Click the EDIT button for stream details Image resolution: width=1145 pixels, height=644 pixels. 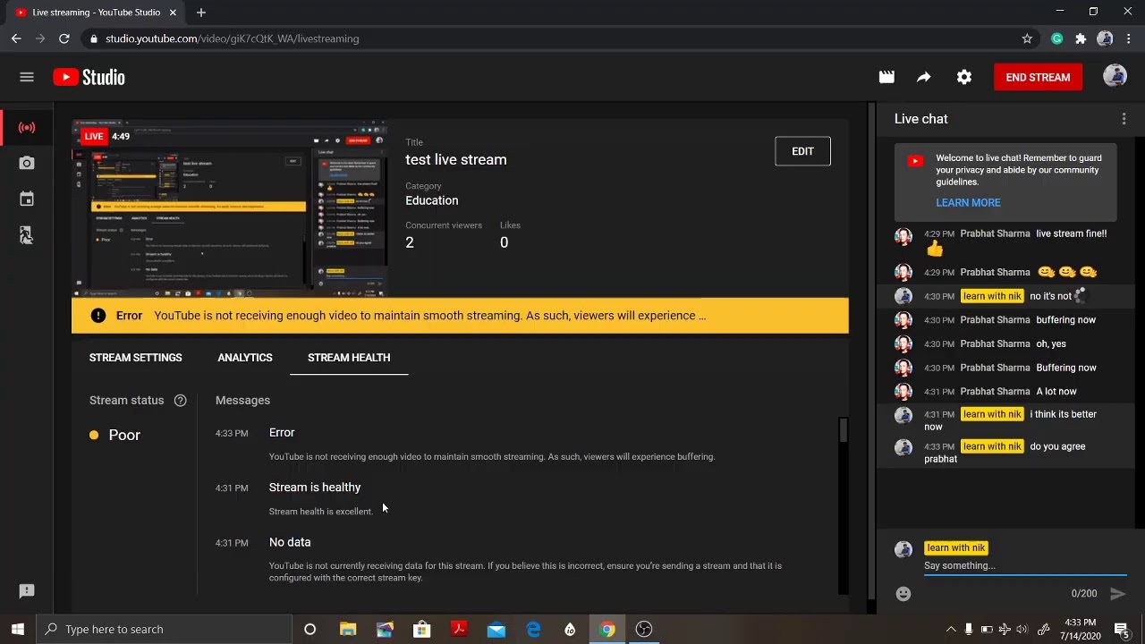[x=802, y=151]
